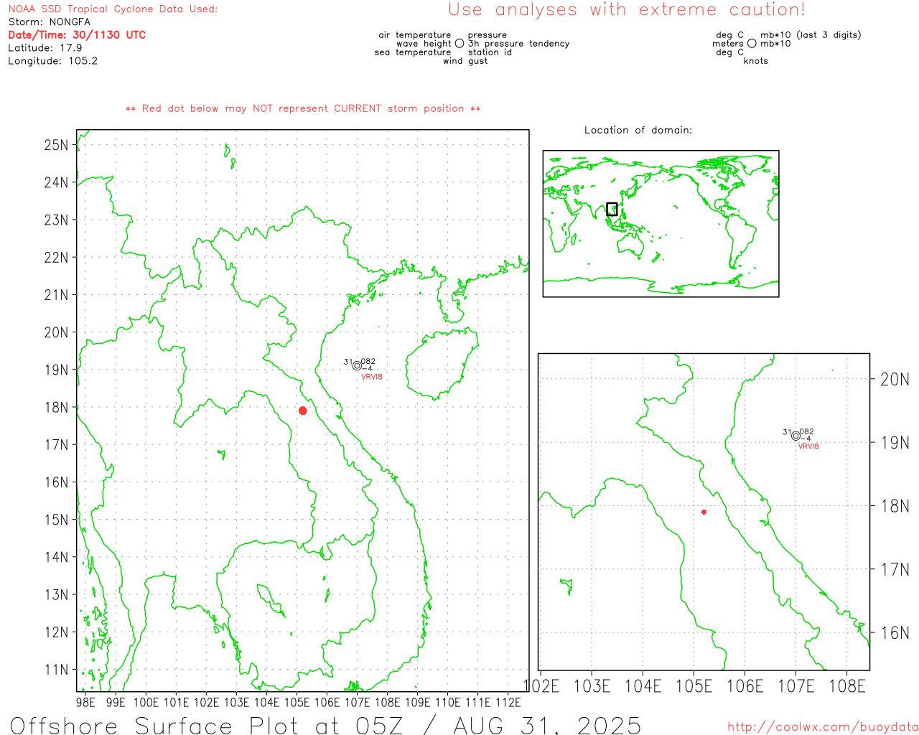Click the VRVI8 station circle on the zoomed inset map
919x735 pixels.
coord(796,436)
